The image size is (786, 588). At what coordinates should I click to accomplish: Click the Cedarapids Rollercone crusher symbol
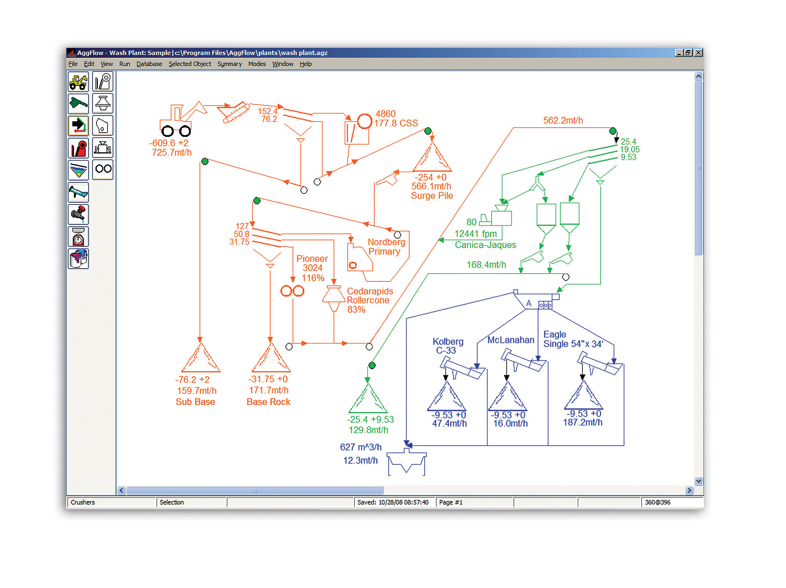point(334,298)
